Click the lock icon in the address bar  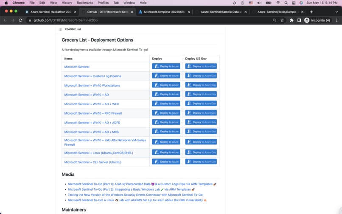30,20
